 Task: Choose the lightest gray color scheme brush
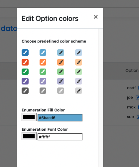78,91
